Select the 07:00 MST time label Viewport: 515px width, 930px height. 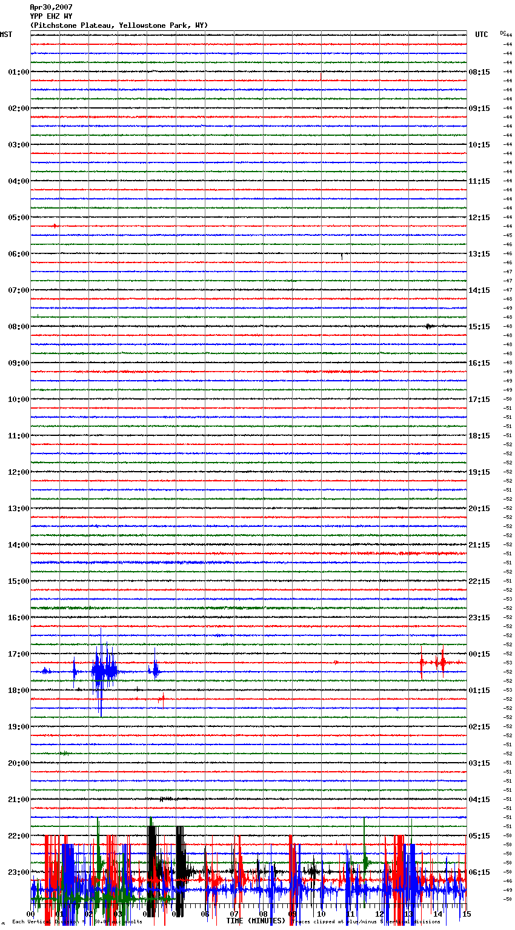18,290
